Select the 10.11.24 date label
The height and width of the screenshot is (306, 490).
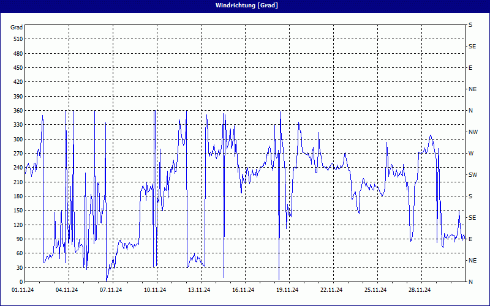click(155, 290)
